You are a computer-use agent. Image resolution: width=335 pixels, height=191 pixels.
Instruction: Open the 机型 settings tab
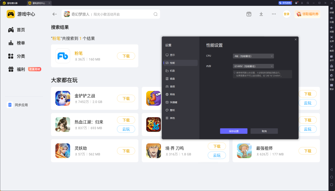[x=181, y=71]
